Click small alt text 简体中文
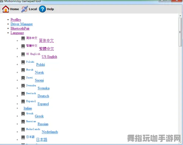 (x=32, y=38)
